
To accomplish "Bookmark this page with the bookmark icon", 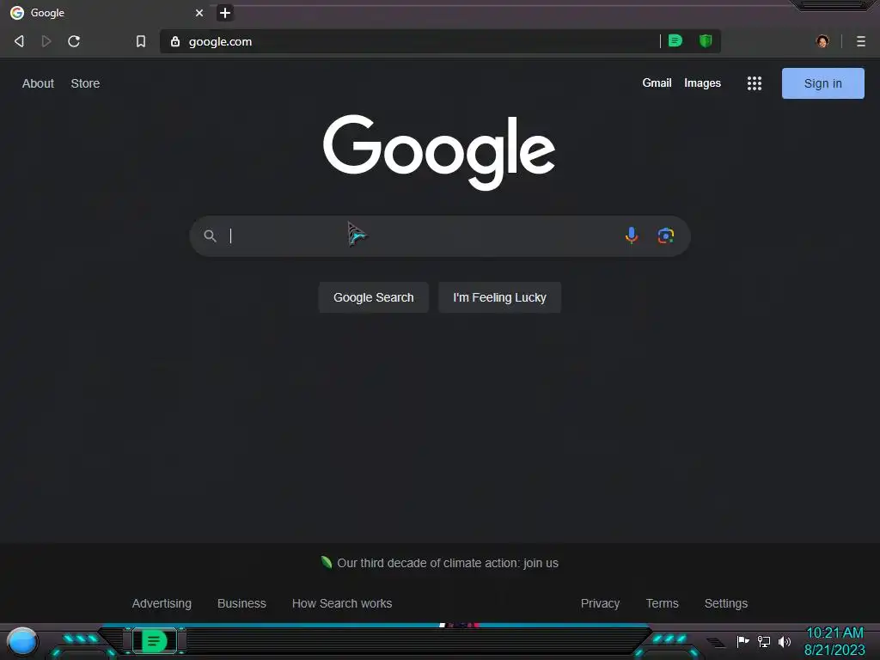I will coord(141,41).
